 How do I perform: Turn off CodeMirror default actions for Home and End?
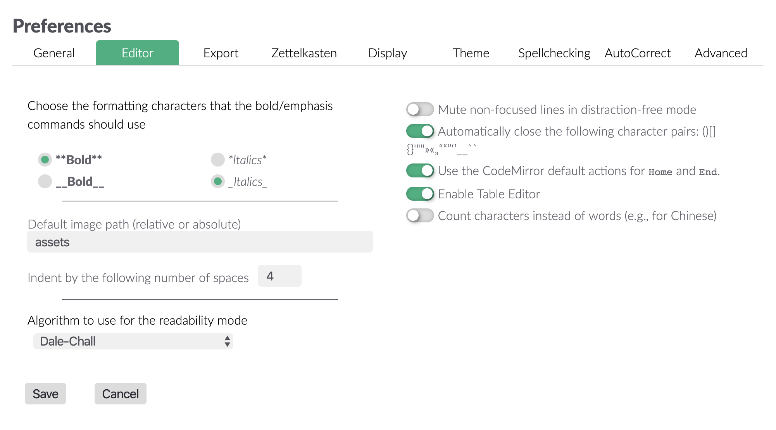point(420,171)
